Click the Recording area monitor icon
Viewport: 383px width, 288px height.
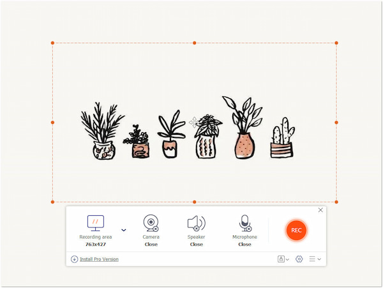tap(95, 223)
